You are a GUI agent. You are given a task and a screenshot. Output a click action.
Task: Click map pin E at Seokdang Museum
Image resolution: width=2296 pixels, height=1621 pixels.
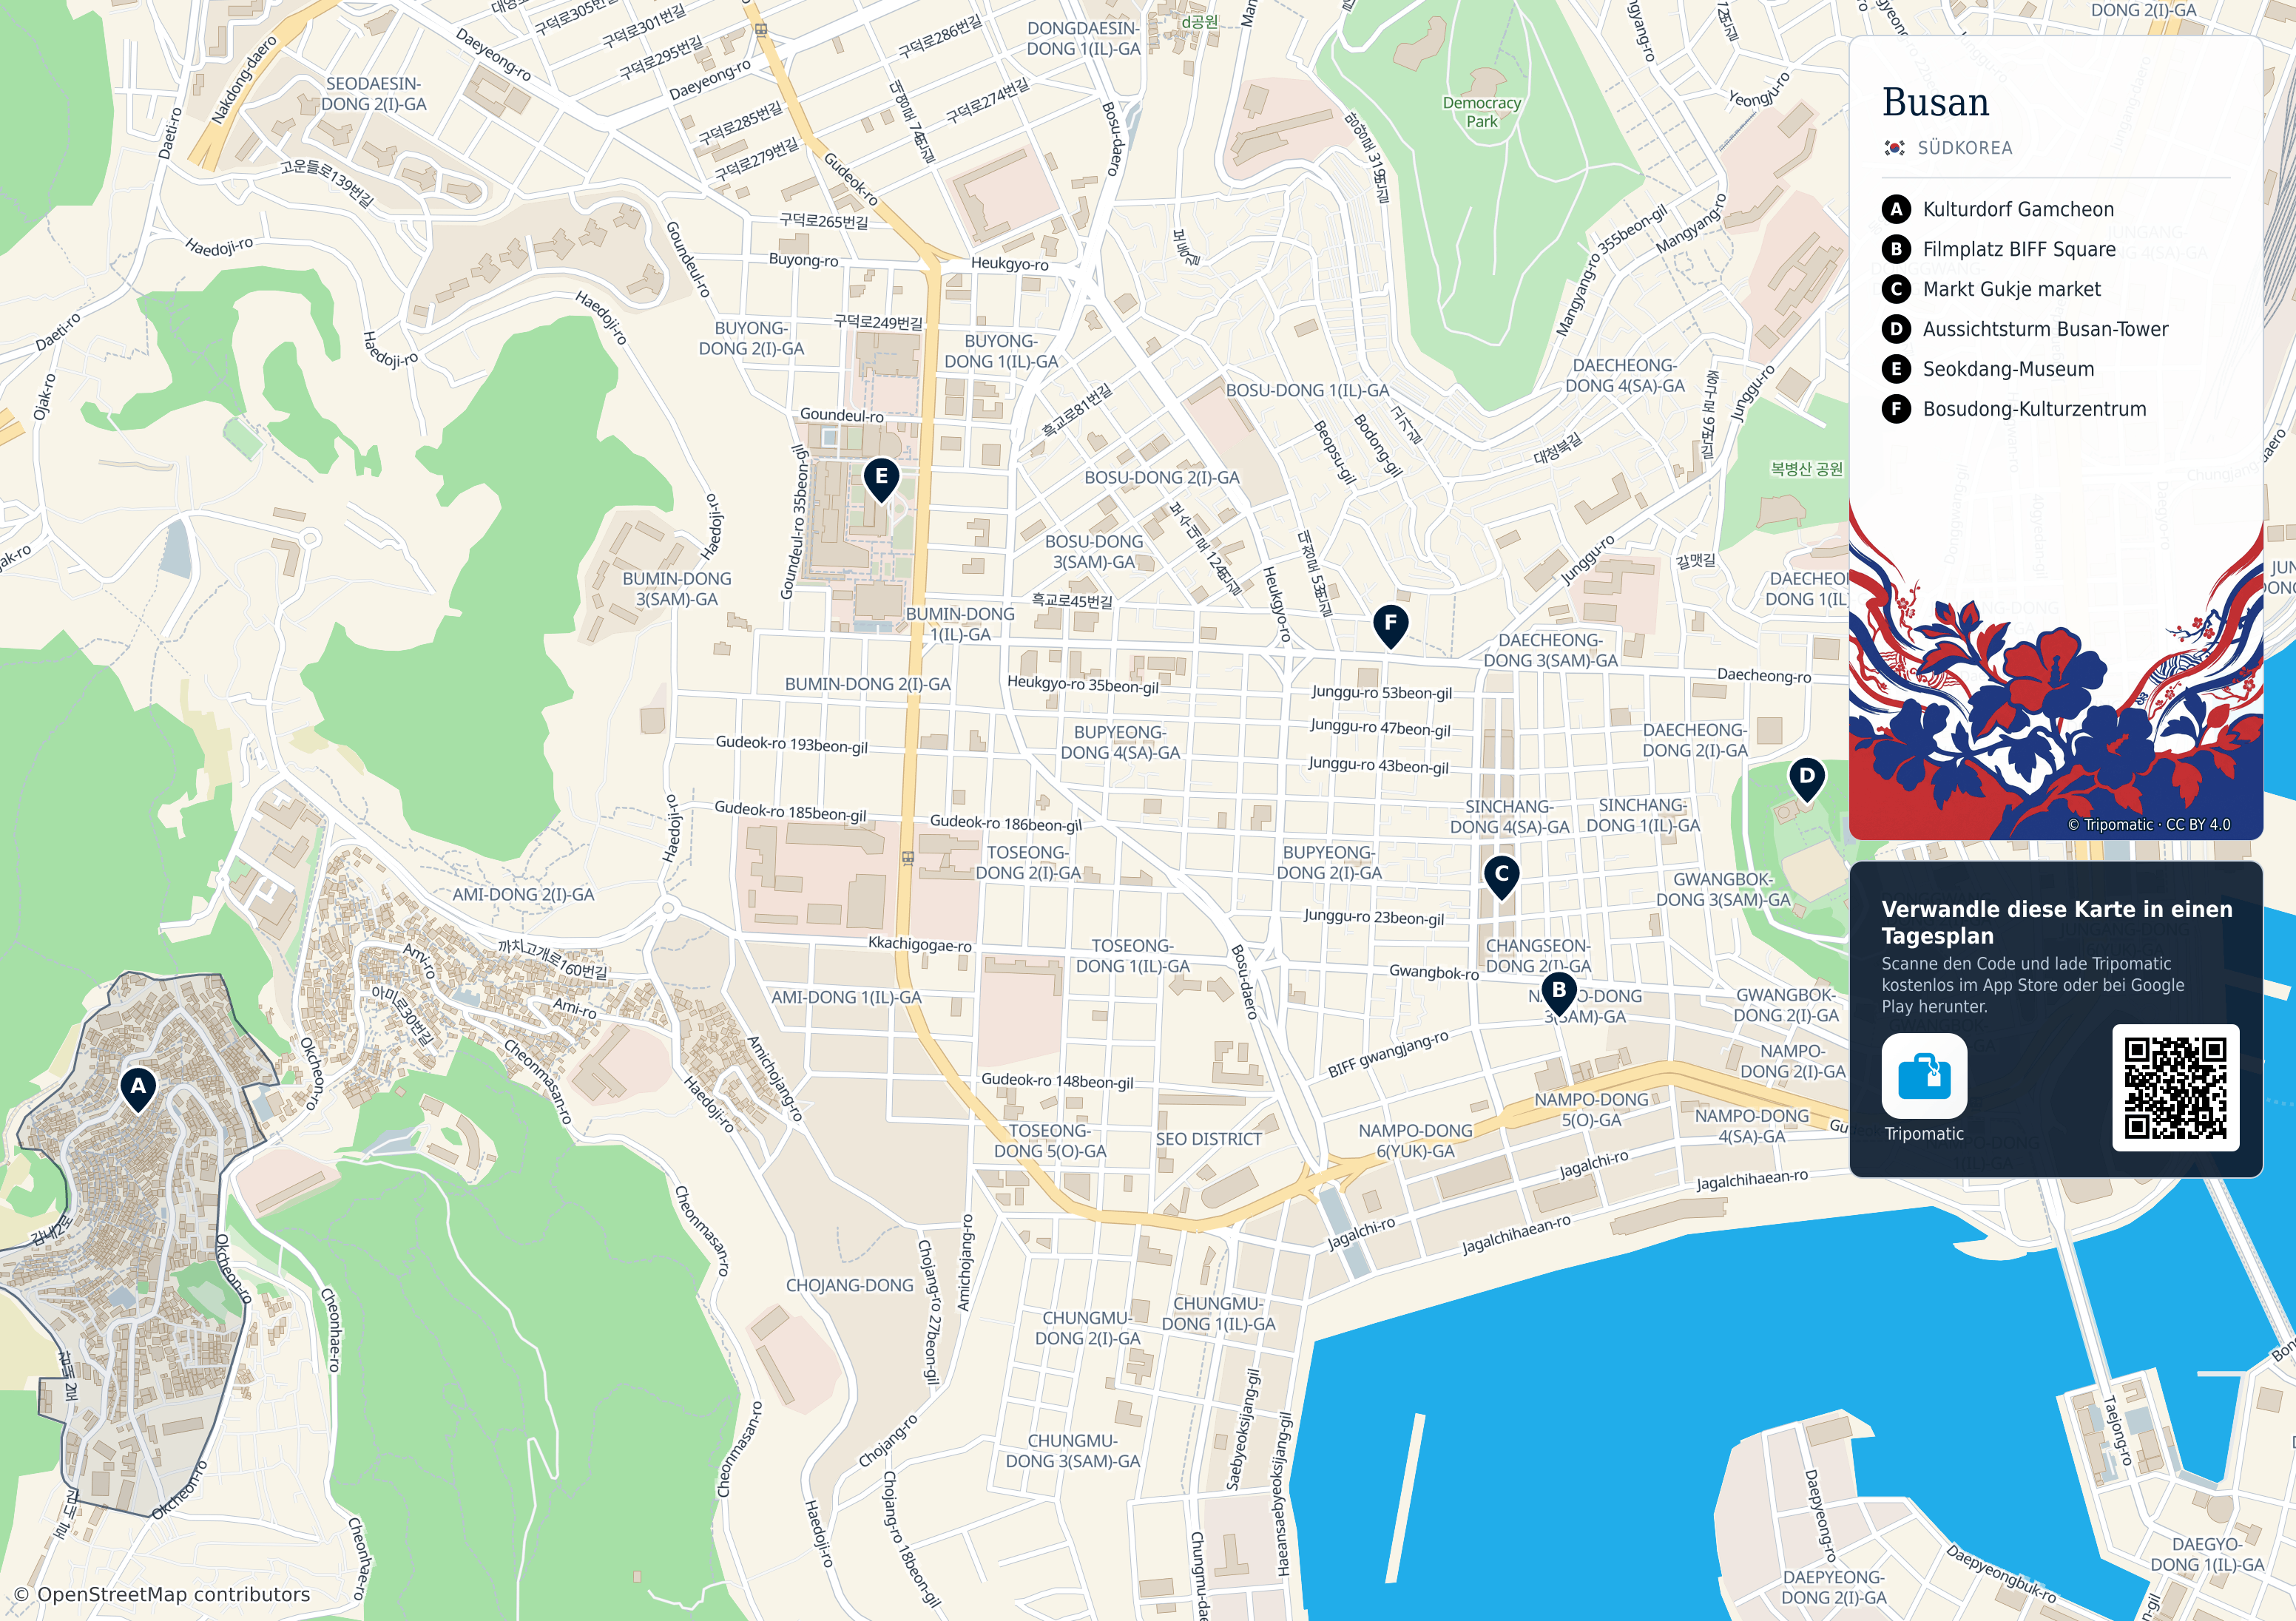point(881,479)
